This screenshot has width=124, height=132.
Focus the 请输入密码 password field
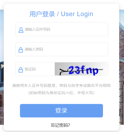coord(62,49)
